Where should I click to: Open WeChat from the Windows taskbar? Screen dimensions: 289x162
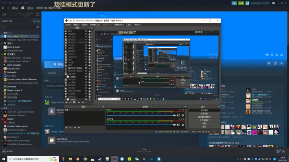(137, 159)
